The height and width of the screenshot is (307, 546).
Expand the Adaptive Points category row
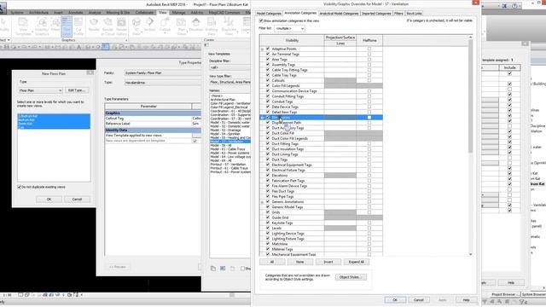coord(262,49)
